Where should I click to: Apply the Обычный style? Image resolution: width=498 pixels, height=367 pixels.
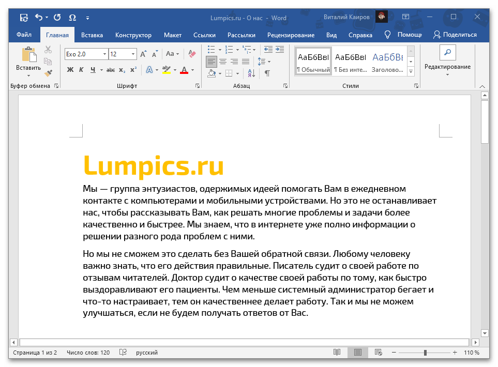pos(313,62)
